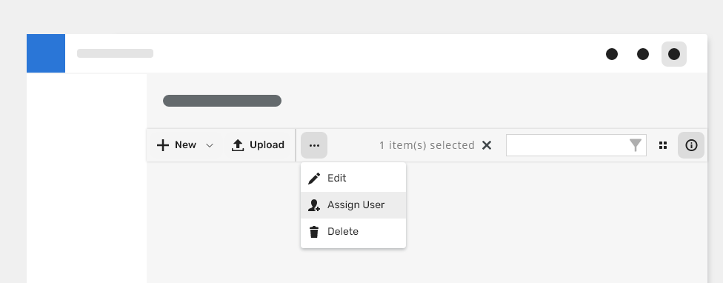This screenshot has height=283, width=723.
Task: Open the three-dots more actions menu
Action: point(314,145)
